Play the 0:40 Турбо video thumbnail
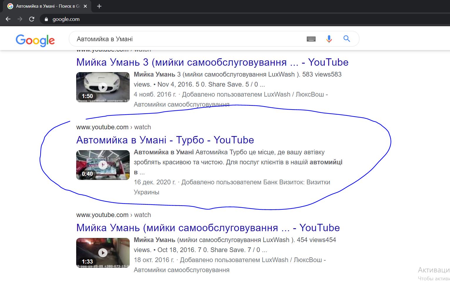 coord(103,165)
